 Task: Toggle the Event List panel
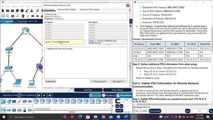[x=95, y=95]
